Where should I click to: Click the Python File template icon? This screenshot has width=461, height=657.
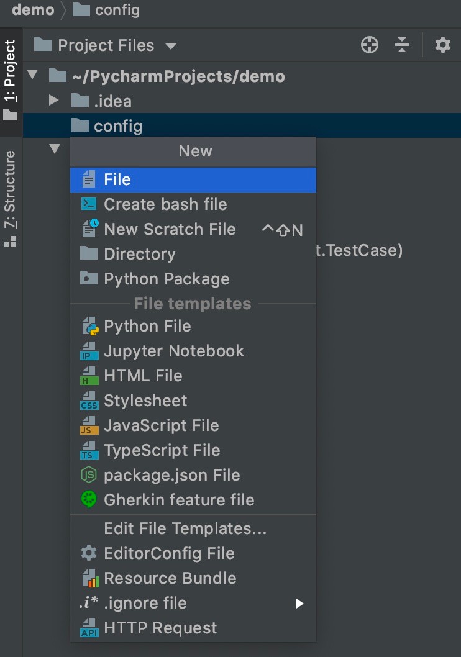click(89, 327)
